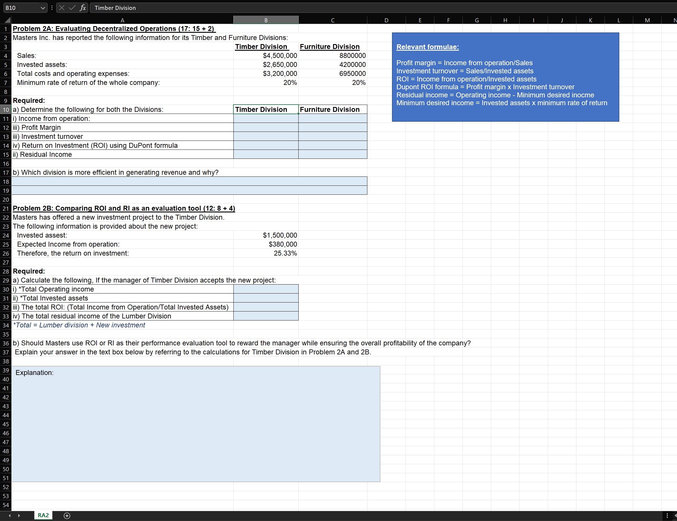The image size is (677, 521).
Task: Select row 10 header
Action: (6, 109)
